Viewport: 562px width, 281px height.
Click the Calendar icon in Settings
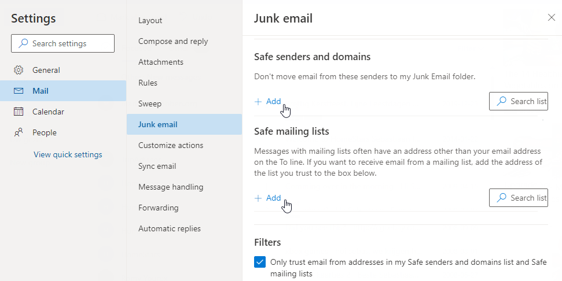tap(19, 112)
